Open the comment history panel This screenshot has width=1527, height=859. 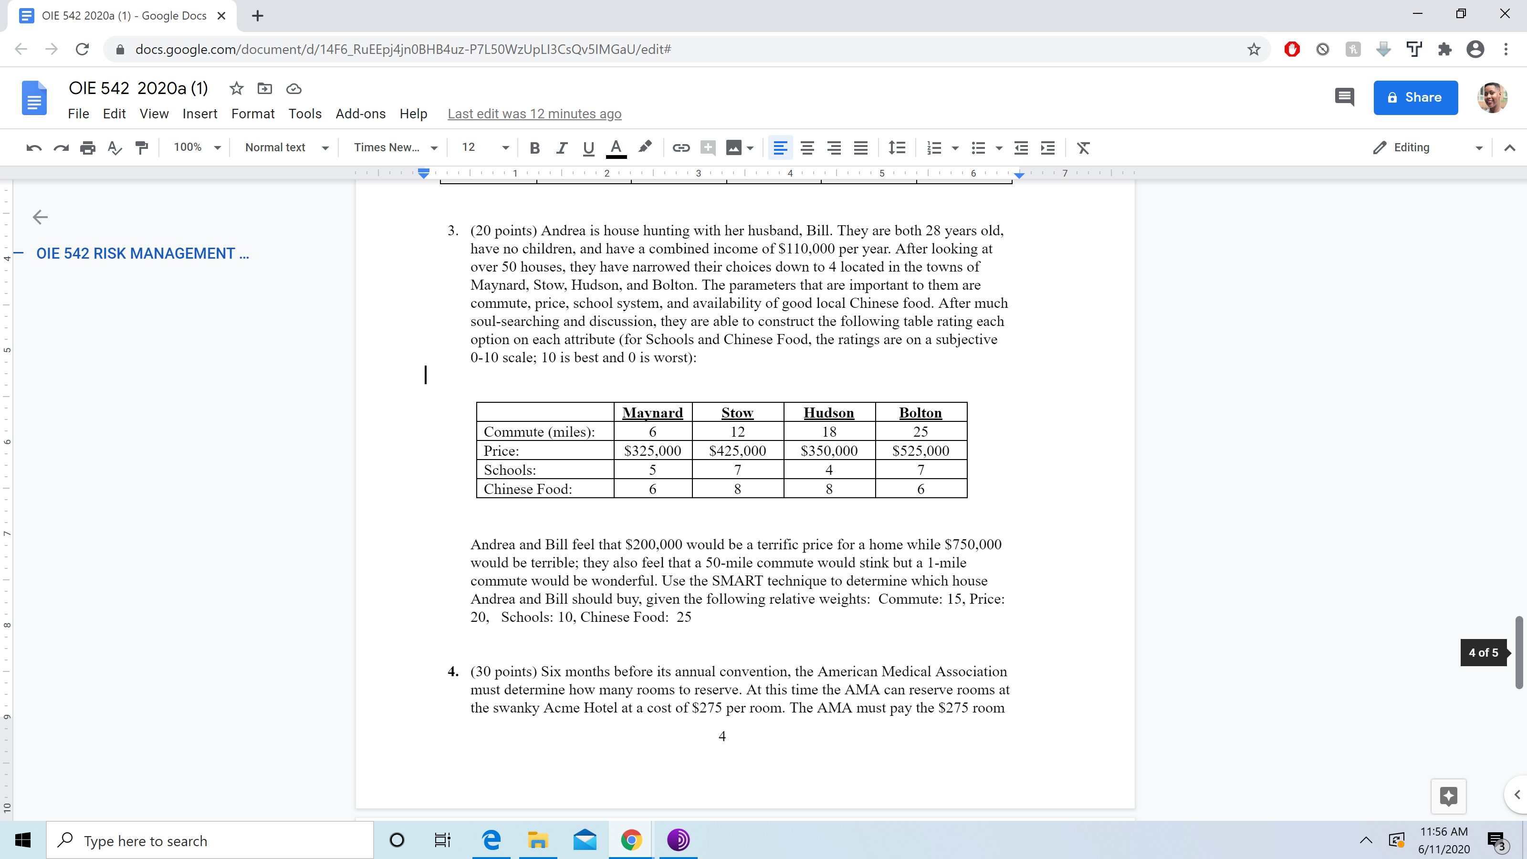1344,96
